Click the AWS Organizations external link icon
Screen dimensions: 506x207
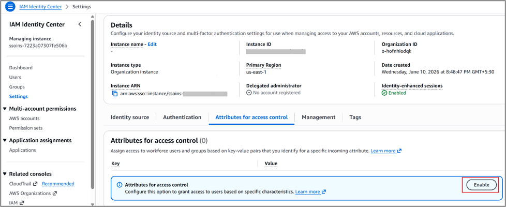pyautogui.click(x=54, y=194)
